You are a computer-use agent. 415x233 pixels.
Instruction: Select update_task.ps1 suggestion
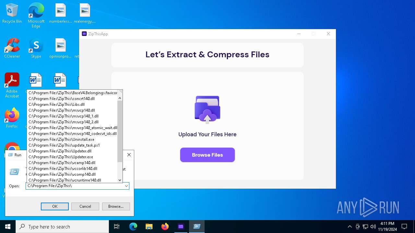(72, 145)
